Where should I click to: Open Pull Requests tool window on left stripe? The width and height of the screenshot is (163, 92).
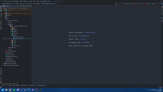1,25
